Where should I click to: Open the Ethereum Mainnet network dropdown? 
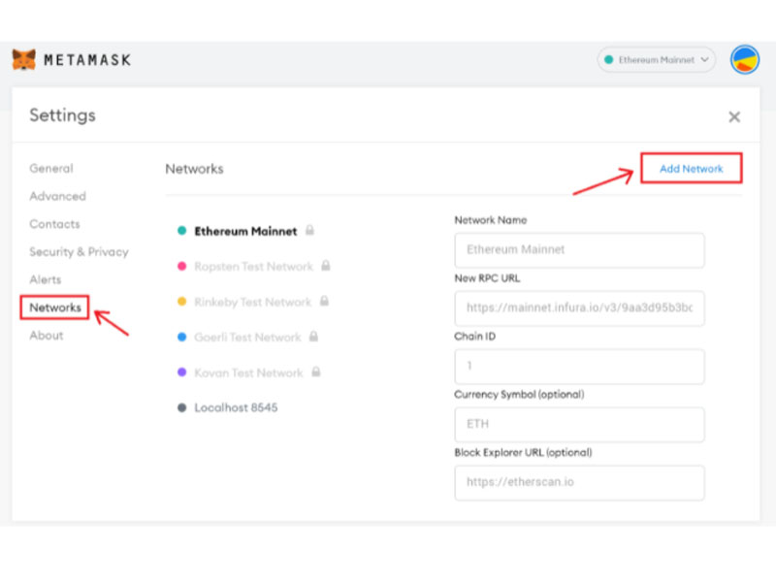(x=657, y=60)
